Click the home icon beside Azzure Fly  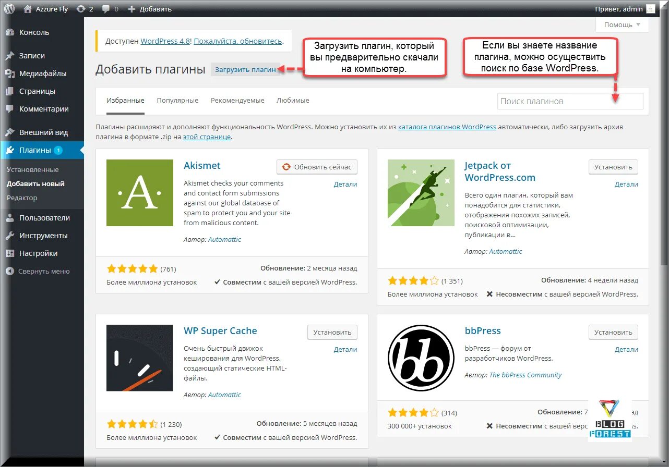coord(27,9)
